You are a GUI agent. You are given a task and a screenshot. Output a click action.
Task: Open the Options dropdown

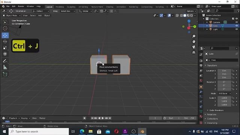point(191,11)
